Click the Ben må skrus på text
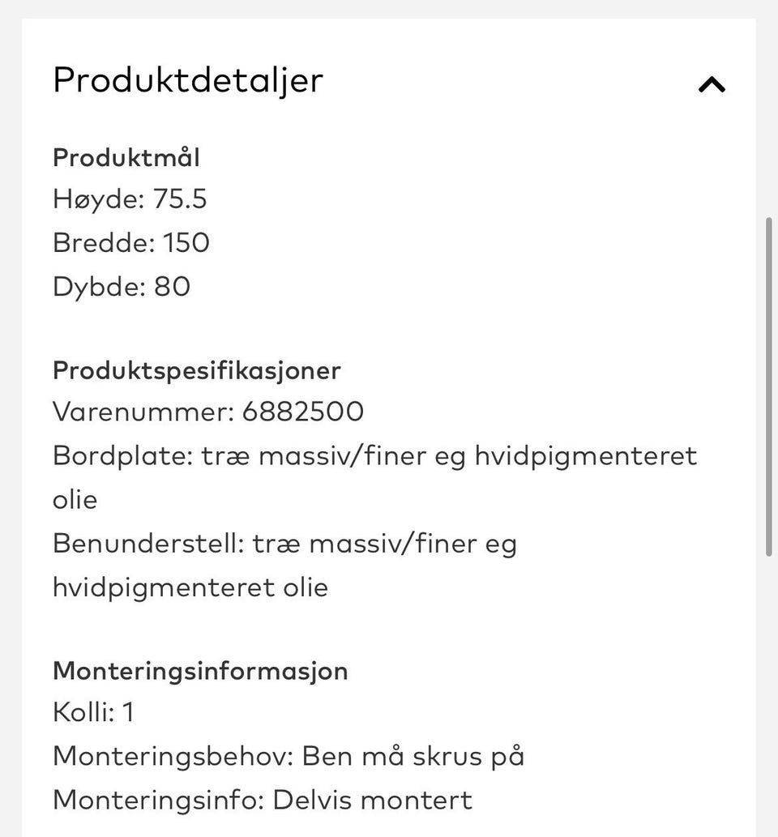Screen dimensions: 778x837 pos(413,757)
